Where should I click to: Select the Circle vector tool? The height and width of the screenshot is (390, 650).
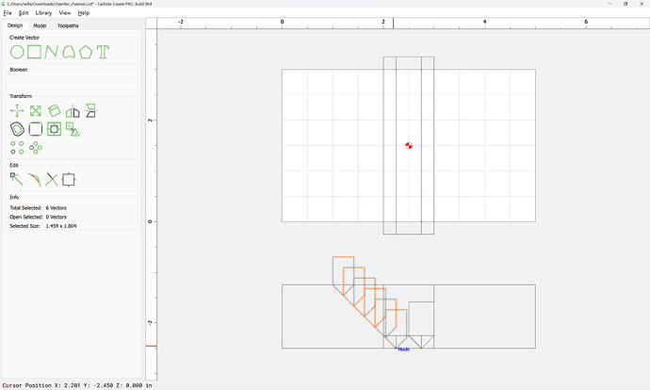coord(17,51)
